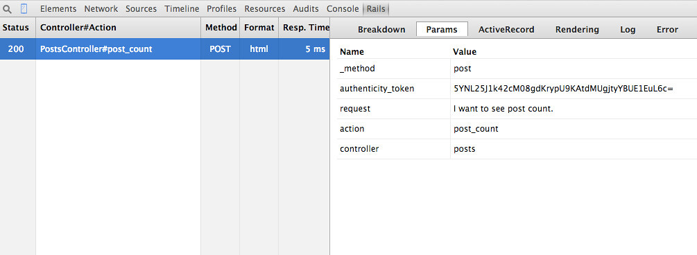Open the Resources panel tab
697x255 pixels.
[x=265, y=9]
